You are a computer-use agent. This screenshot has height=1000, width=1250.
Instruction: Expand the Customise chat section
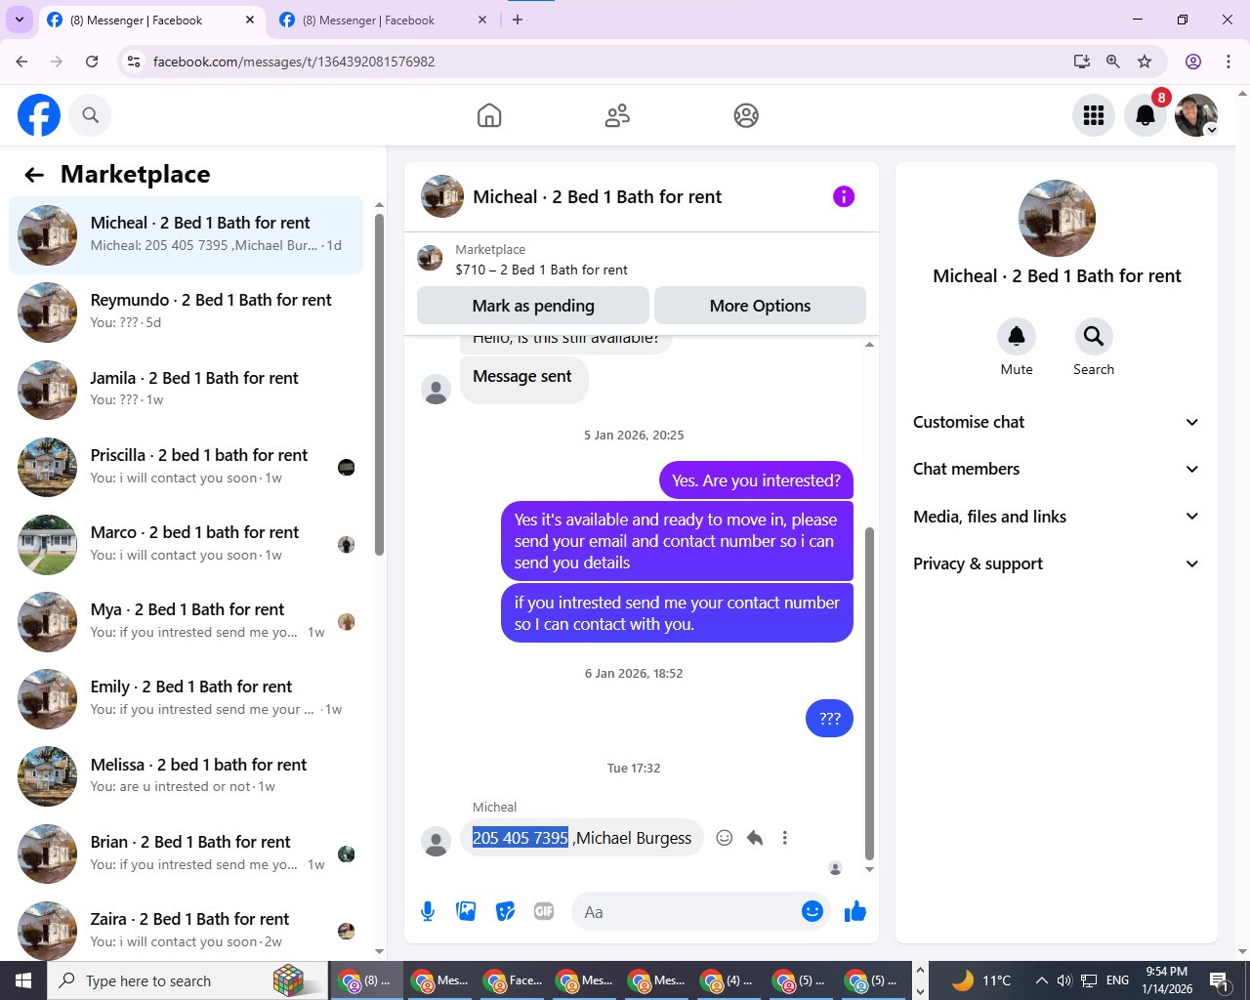(x=1056, y=422)
